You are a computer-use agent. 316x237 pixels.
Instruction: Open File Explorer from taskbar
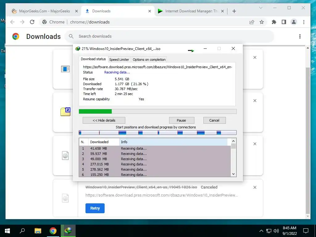[x=38, y=231]
